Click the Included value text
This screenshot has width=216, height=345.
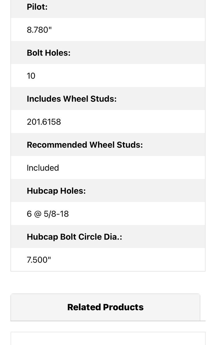tap(43, 168)
